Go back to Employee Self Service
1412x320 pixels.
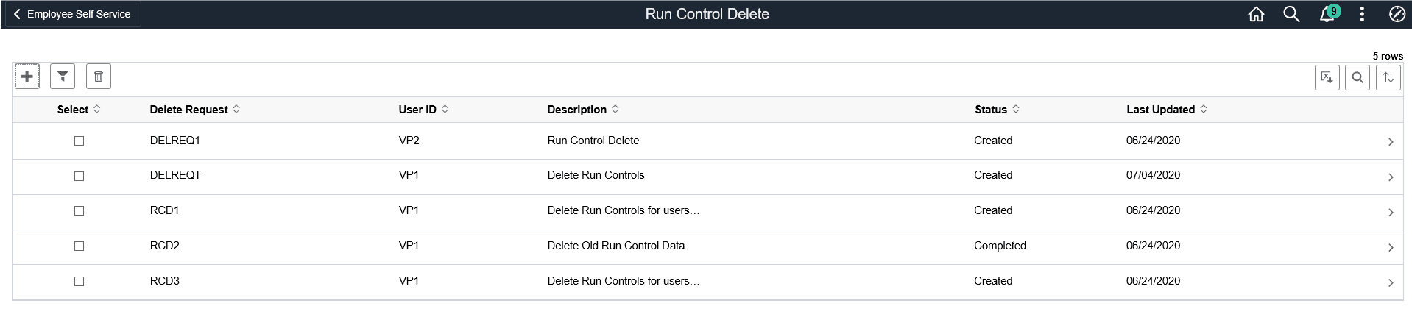(x=72, y=14)
